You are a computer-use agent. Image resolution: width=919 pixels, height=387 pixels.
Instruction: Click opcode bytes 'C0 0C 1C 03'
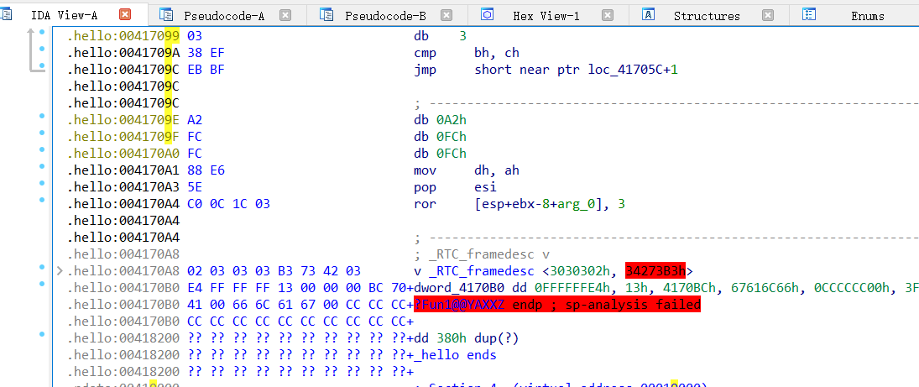[x=228, y=204]
